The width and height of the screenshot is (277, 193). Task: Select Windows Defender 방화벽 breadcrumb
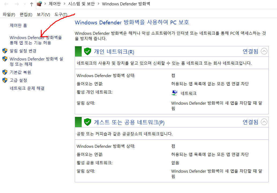126,4
